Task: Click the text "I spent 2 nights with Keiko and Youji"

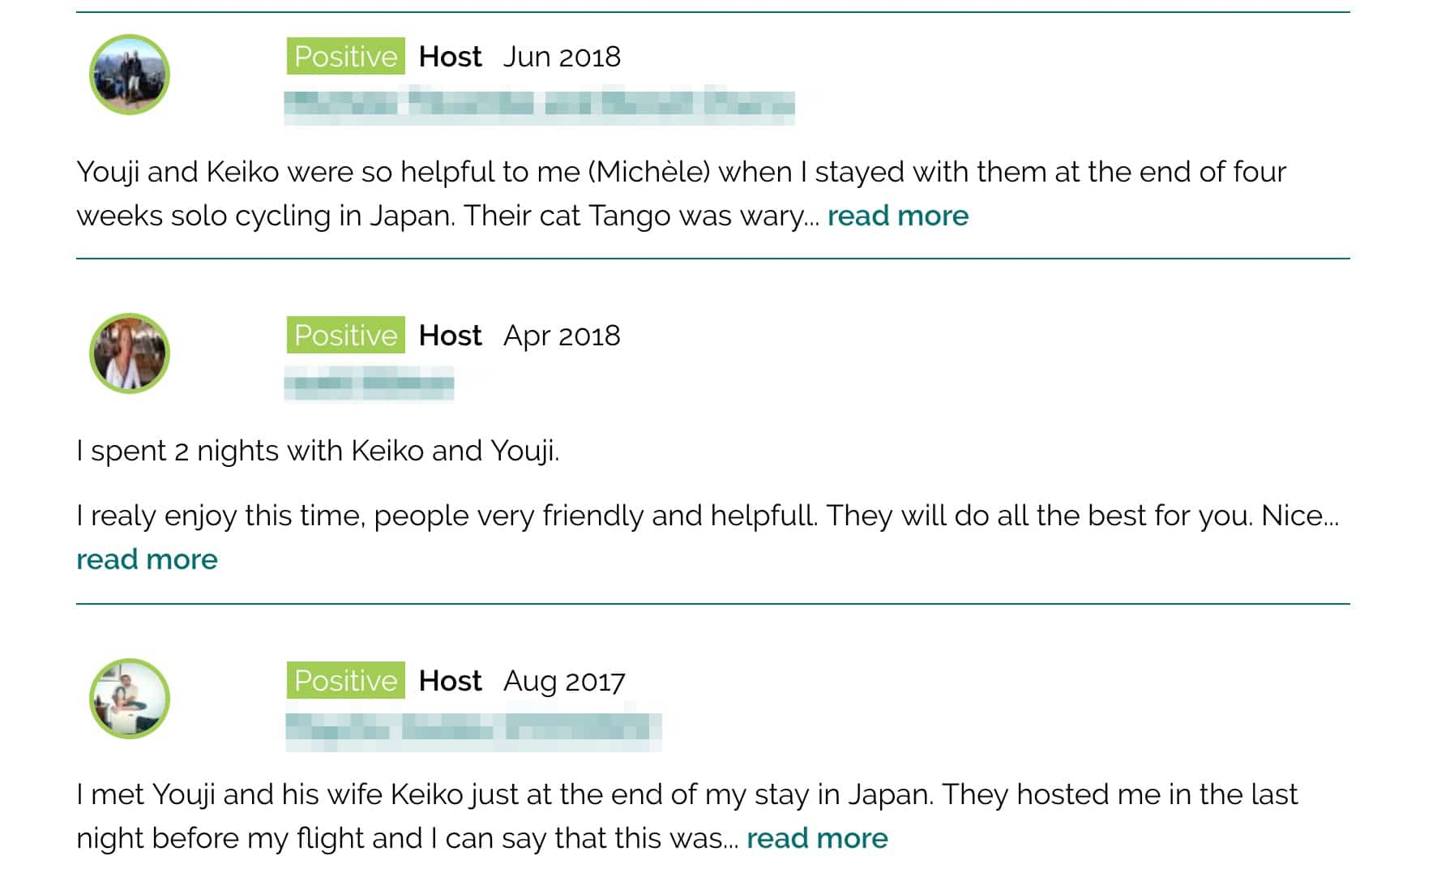Action: click(318, 451)
